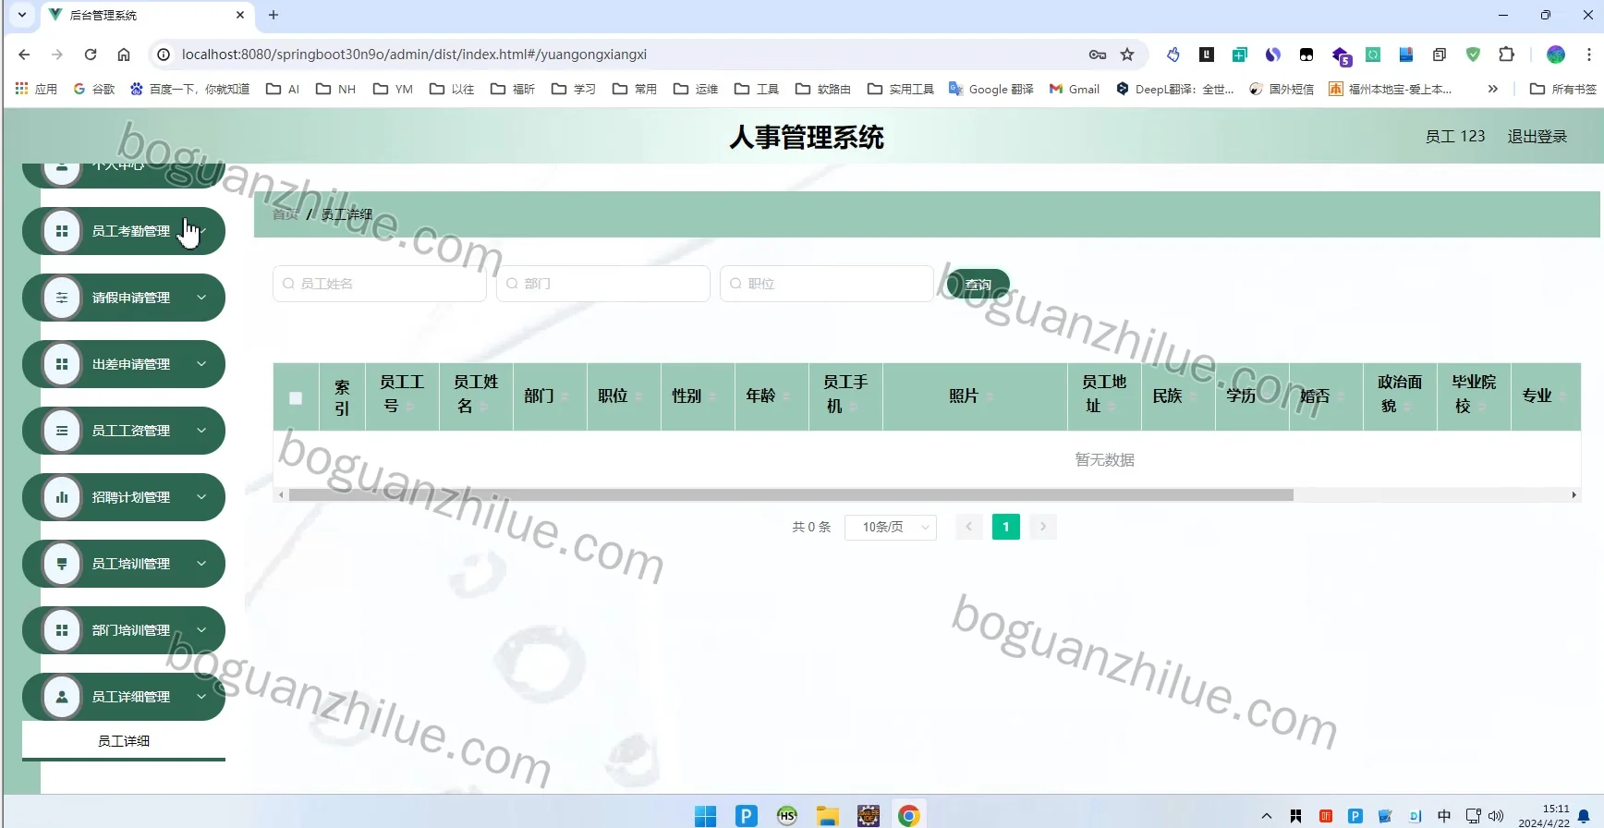Click 退出登录 to log out
The image size is (1604, 828).
(x=1537, y=137)
